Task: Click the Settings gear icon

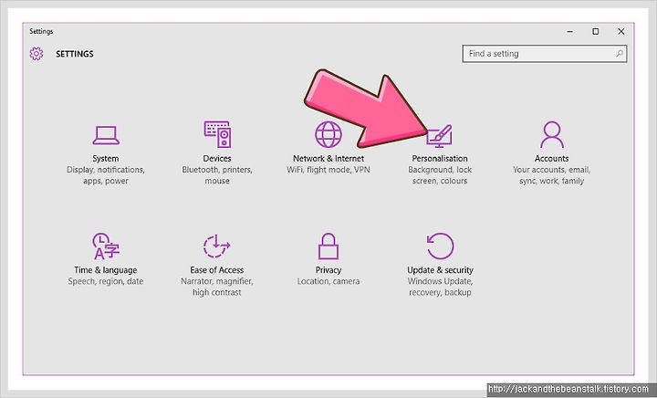Action: click(36, 54)
